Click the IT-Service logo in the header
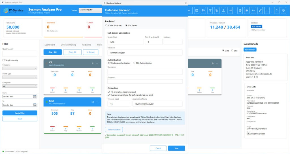The height and width of the screenshot is (154, 290). [x=14, y=10]
